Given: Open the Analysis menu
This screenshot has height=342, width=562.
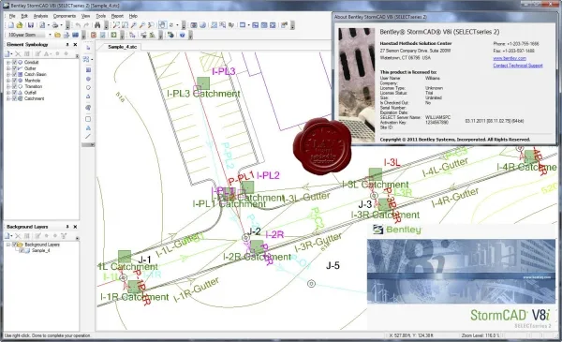Looking at the screenshot, I should point(40,16).
